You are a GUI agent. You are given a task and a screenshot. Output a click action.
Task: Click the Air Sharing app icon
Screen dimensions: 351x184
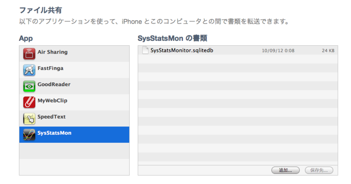point(29,54)
